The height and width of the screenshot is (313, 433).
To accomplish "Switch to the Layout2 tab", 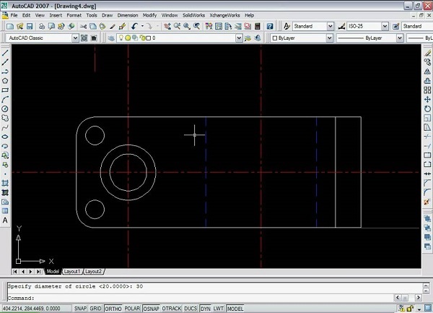I will 93,272.
